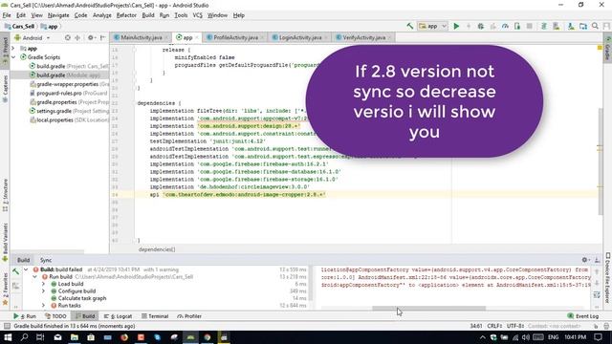
Task: Run the app with green play button
Action: coord(456,26)
